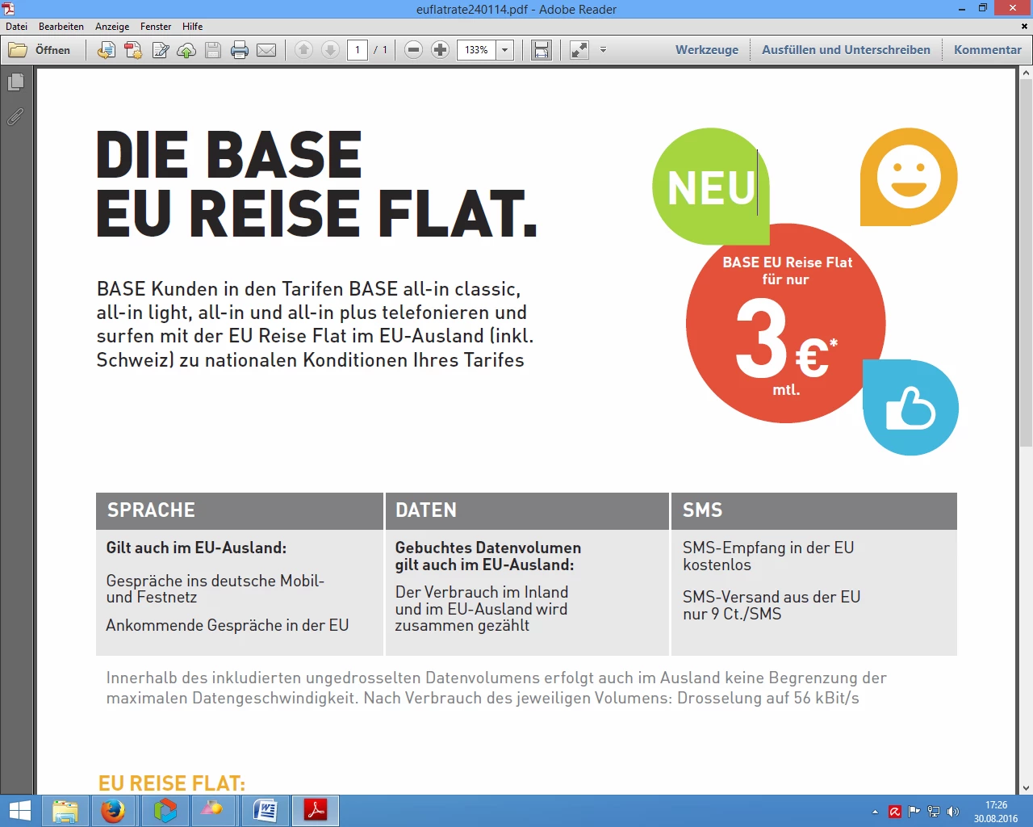Click the Adobe Reader title bar icon
Viewport: 1033px width, 827px height.
(x=9, y=9)
